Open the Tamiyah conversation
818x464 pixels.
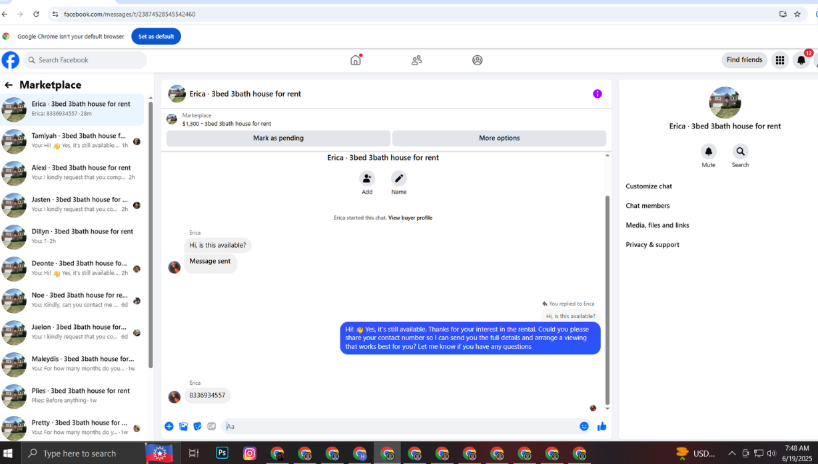[x=72, y=141]
